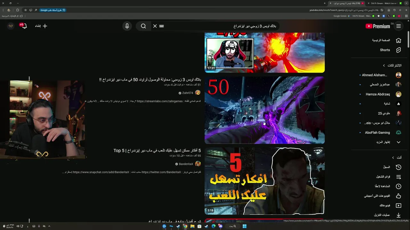Open Zahr074 channel name
The image size is (410, 230).
(x=188, y=93)
